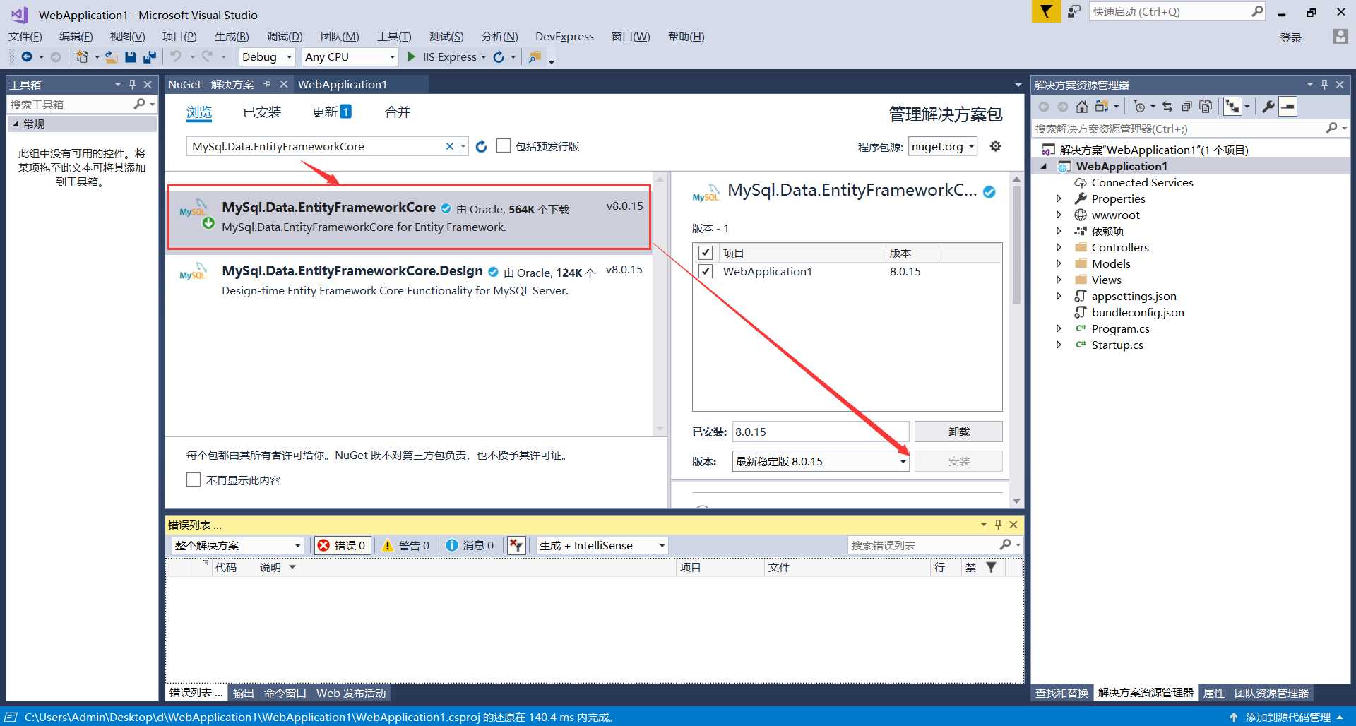This screenshot has width=1356, height=726.
Task: Click the browser refresh icon beside IIS Express
Action: pyautogui.click(x=499, y=56)
